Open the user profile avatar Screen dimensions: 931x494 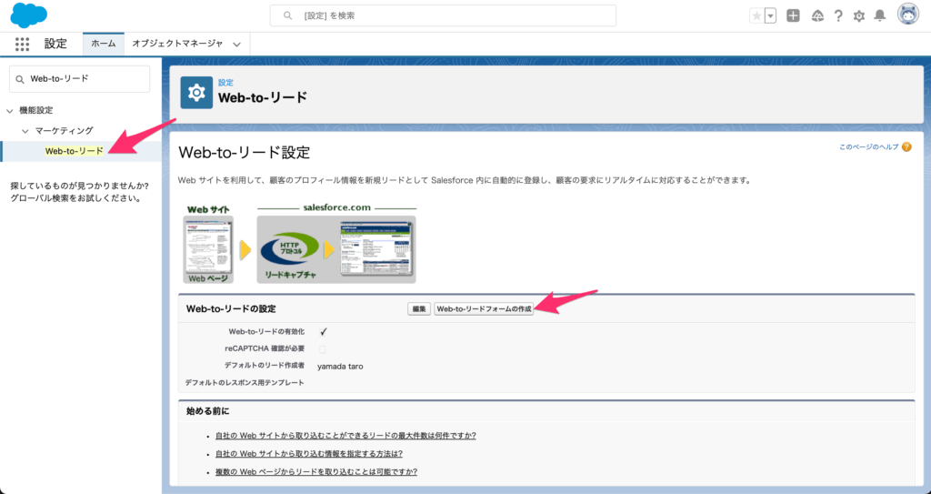908,15
